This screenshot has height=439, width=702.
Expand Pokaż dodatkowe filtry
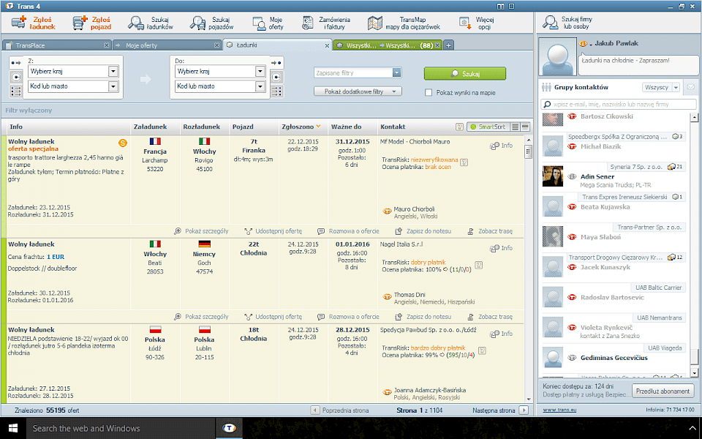pos(358,91)
